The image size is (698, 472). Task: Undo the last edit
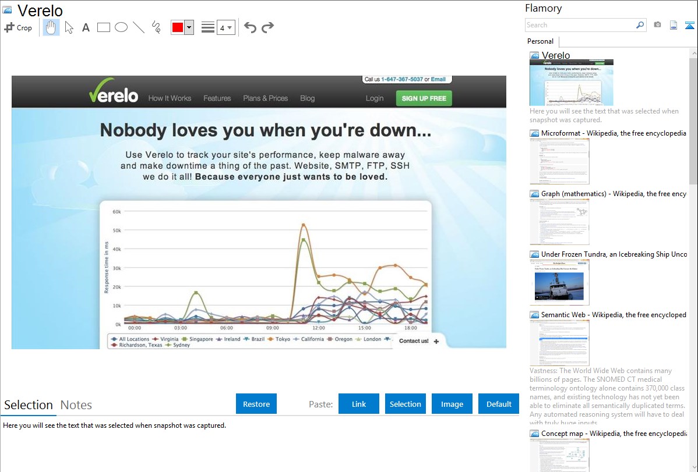point(250,27)
